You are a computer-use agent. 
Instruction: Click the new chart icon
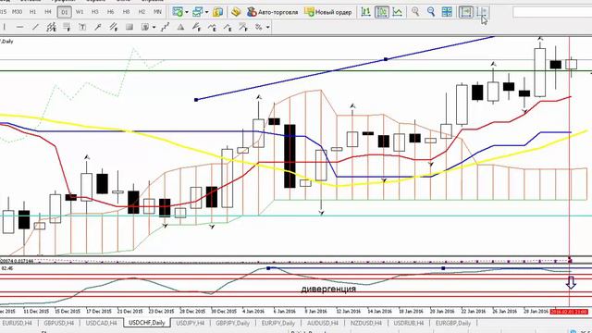pyautogui.click(x=178, y=12)
